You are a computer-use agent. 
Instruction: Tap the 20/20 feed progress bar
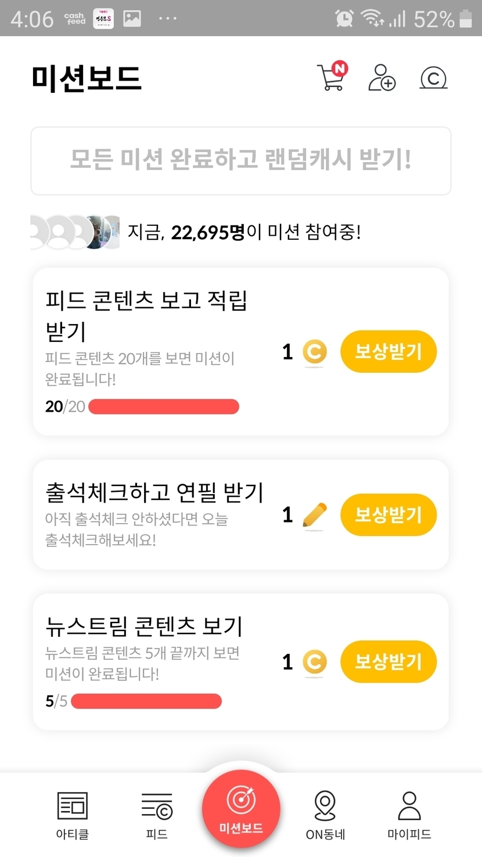click(x=163, y=406)
